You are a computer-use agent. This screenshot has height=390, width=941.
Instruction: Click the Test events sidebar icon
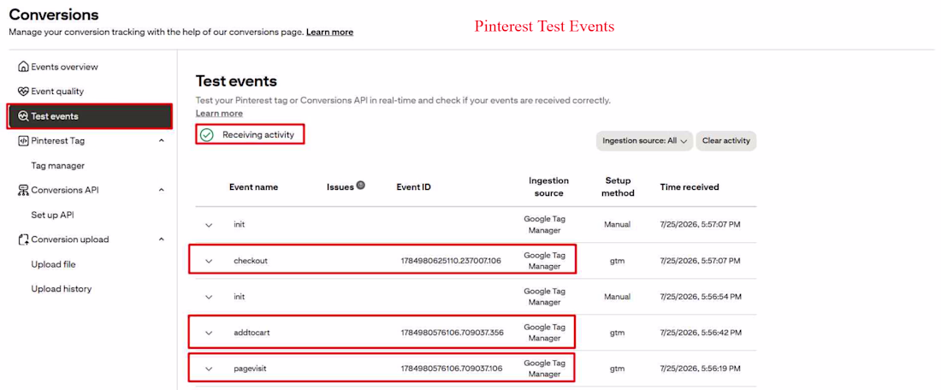click(x=23, y=116)
